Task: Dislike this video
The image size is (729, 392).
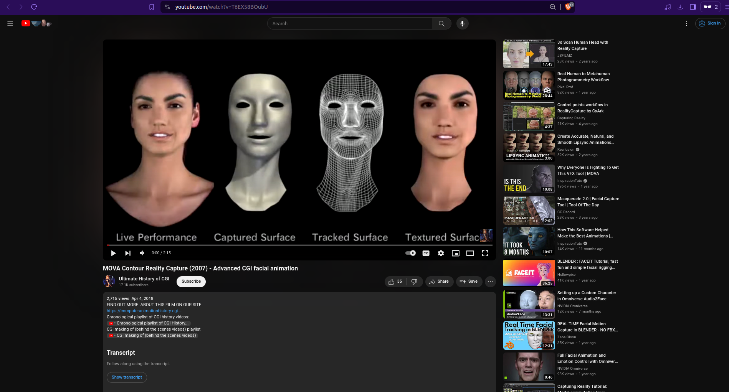Action: 414,282
